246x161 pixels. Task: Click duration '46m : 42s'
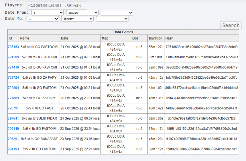pyautogui.click(x=156, y=108)
